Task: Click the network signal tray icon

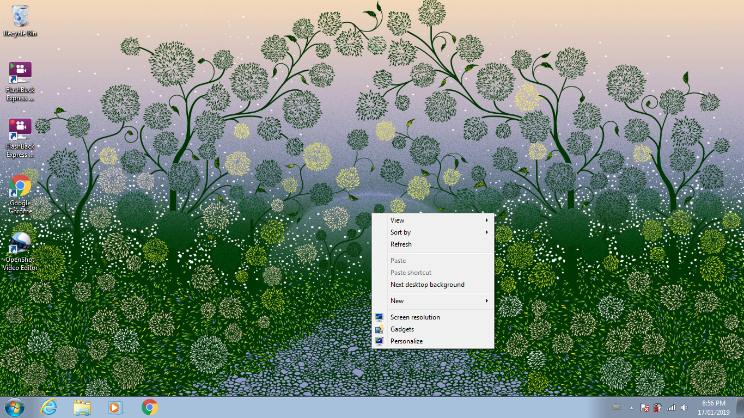Action: tap(670, 407)
